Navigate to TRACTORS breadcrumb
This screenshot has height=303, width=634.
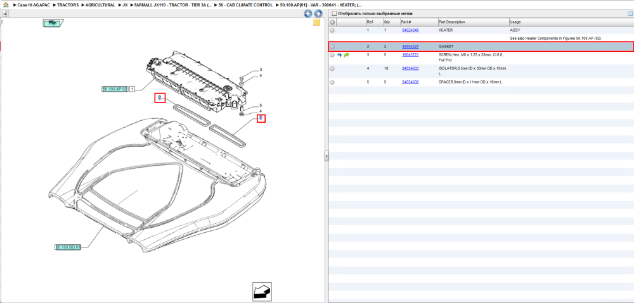pyautogui.click(x=68, y=5)
